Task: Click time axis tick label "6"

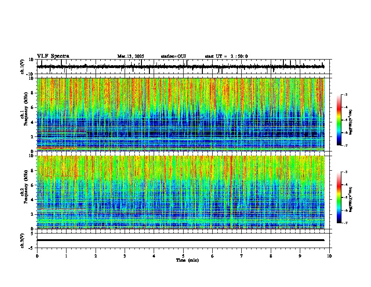Action: pyautogui.click(x=213, y=256)
